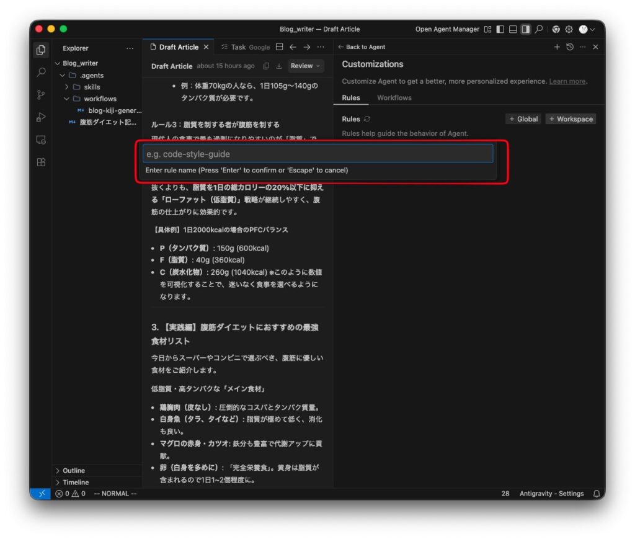Viewport: 635px width, 539px height.
Task: Click the + Workspace button
Action: coord(571,119)
